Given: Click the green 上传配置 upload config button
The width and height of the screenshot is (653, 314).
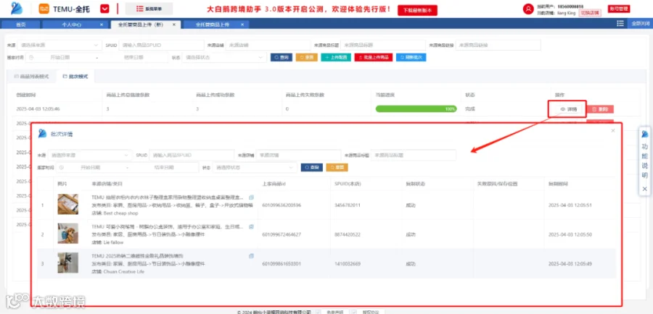Looking at the screenshot, I should click(336, 58).
